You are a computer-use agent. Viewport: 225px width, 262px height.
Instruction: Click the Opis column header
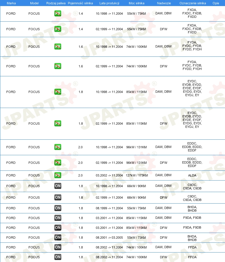(x=216, y=3)
